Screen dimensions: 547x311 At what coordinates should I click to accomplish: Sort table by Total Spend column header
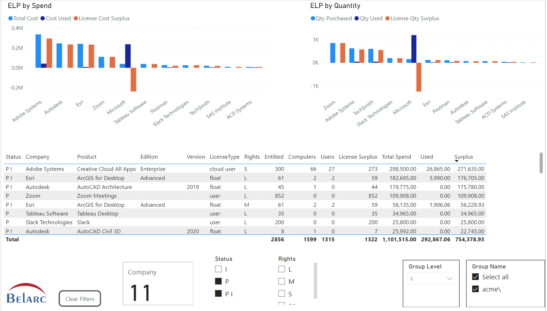pos(396,157)
